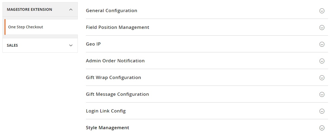Click circled chevron icon beside Gift Message Configuration

(322, 94)
